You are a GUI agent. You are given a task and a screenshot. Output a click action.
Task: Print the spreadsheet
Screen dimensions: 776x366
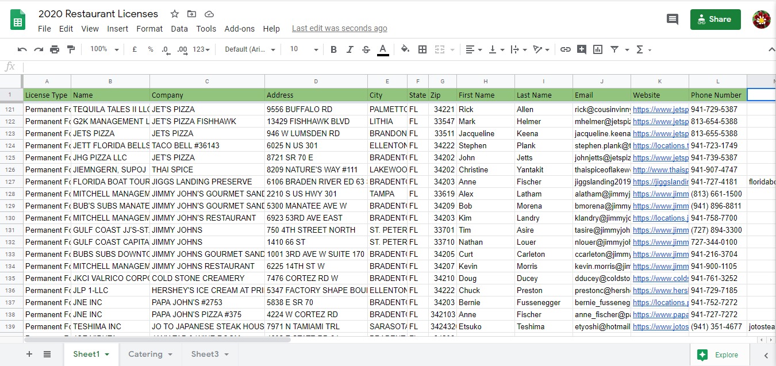click(55, 49)
